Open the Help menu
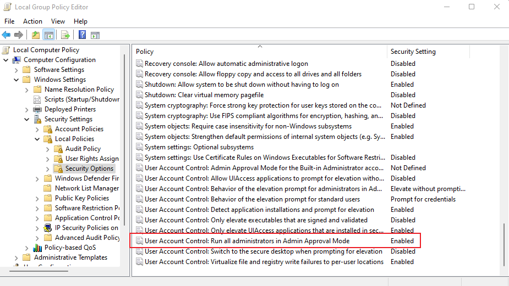Screen dimensions: 509x286 point(80,21)
